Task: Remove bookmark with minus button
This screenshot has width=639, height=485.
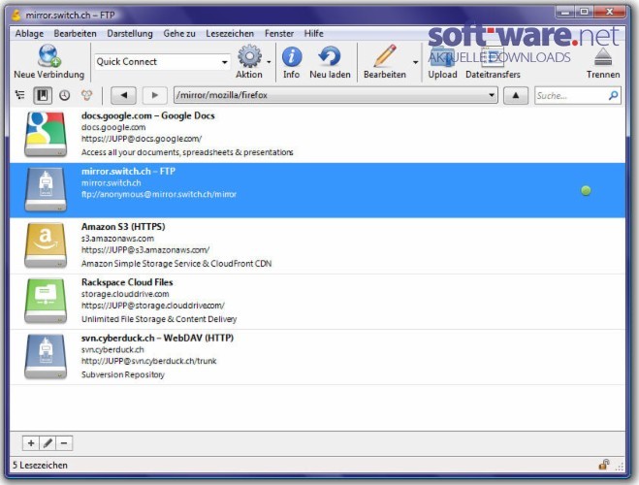Action: pyautogui.click(x=64, y=443)
